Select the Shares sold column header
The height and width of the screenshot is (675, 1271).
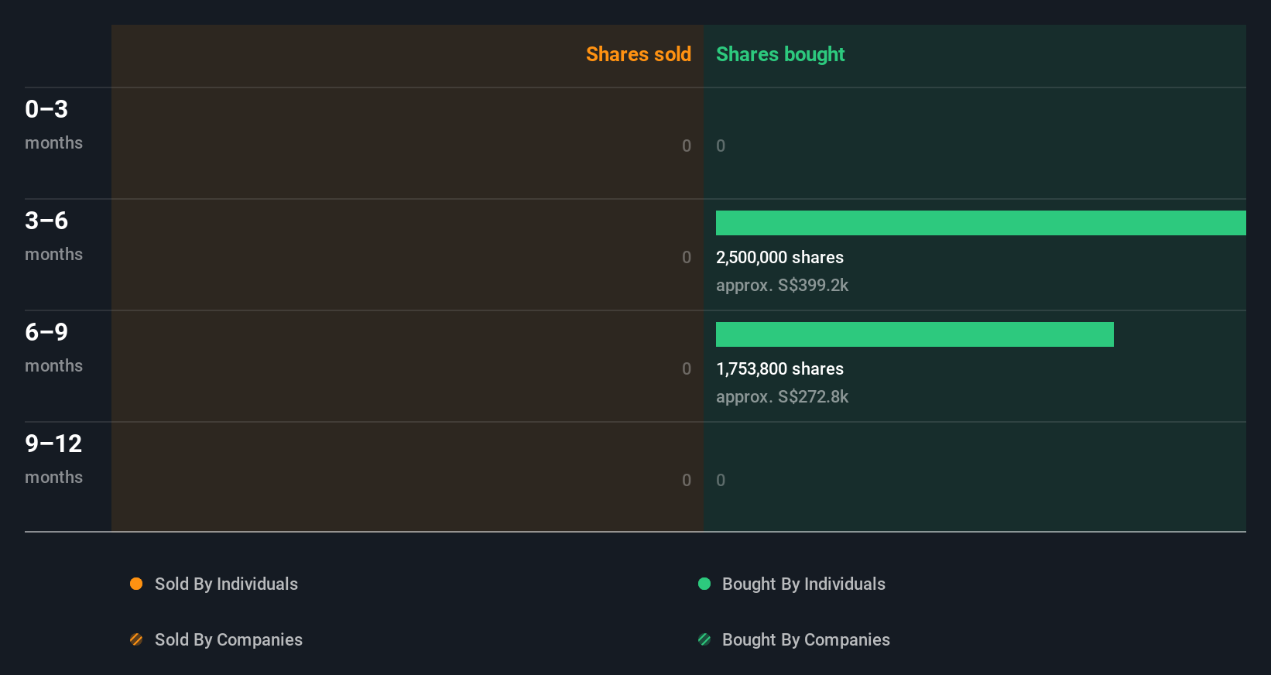pos(638,54)
